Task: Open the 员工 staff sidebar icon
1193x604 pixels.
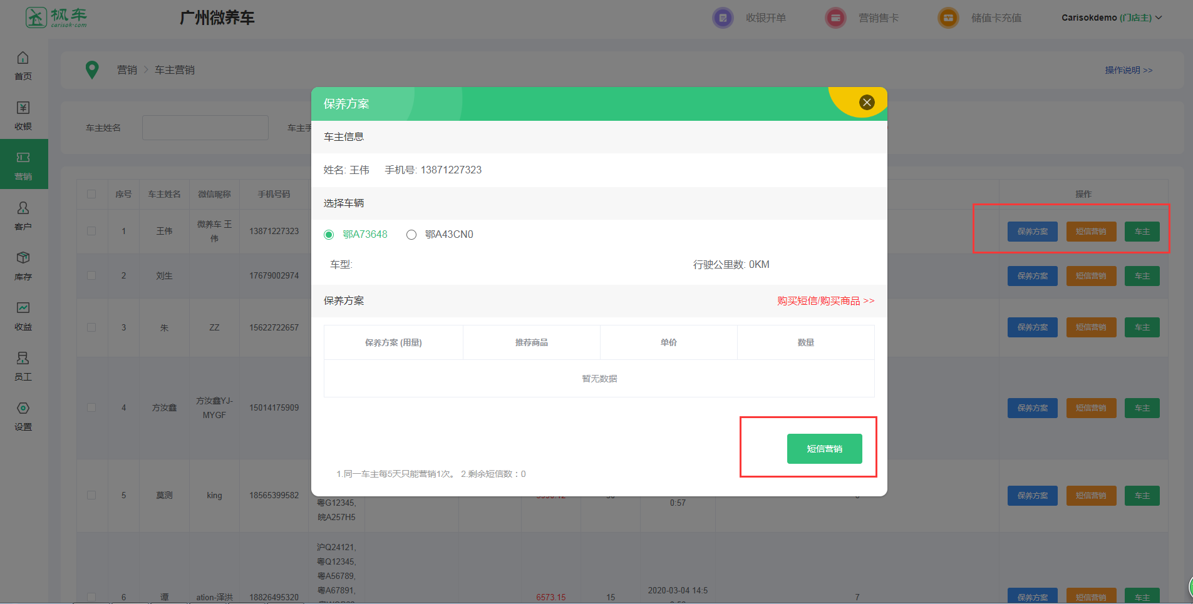Action: click(x=23, y=359)
